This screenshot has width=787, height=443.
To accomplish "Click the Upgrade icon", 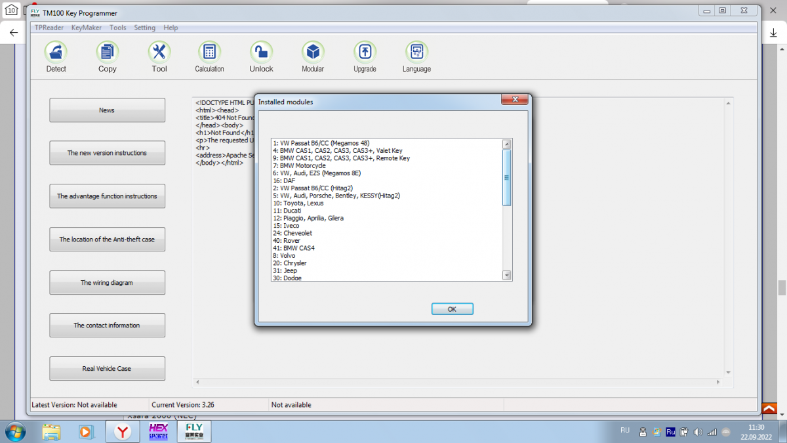I will click(x=365, y=52).
